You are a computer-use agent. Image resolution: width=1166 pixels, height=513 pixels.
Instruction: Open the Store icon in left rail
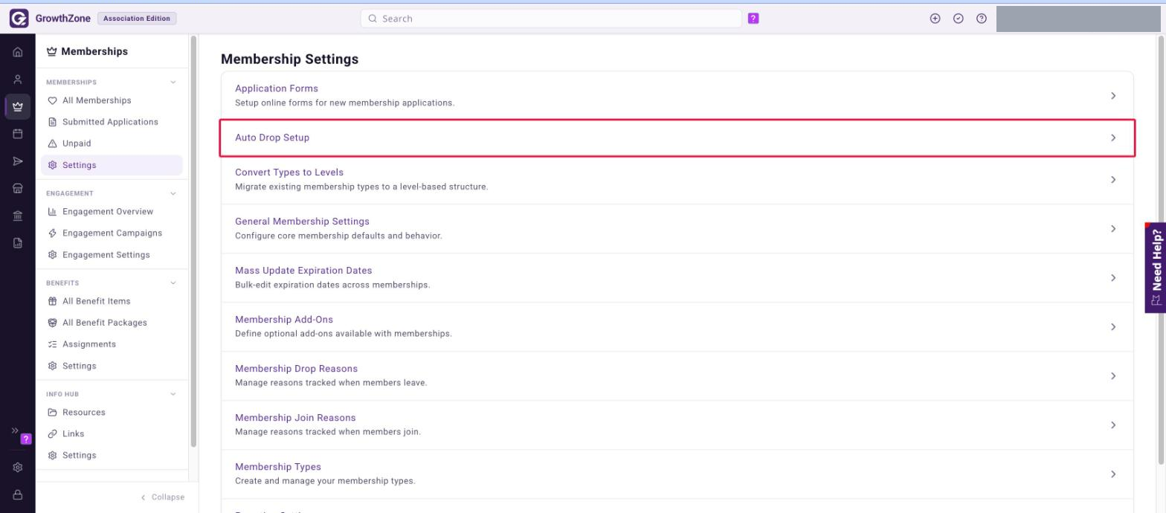18,189
